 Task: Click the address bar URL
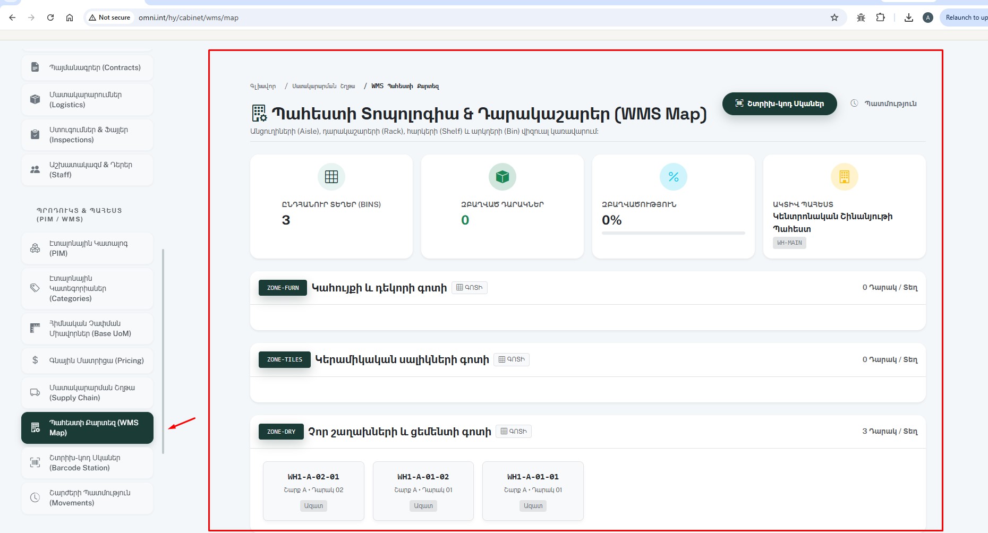(189, 18)
